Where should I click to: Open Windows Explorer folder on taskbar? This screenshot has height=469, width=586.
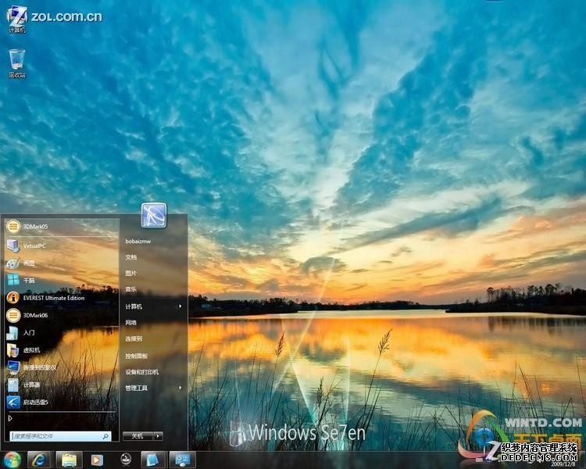(68, 460)
